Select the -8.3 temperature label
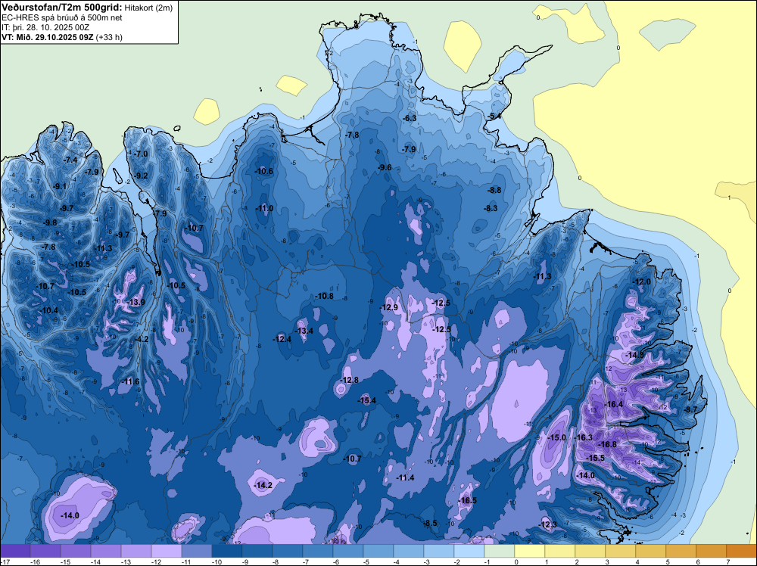 click(491, 208)
